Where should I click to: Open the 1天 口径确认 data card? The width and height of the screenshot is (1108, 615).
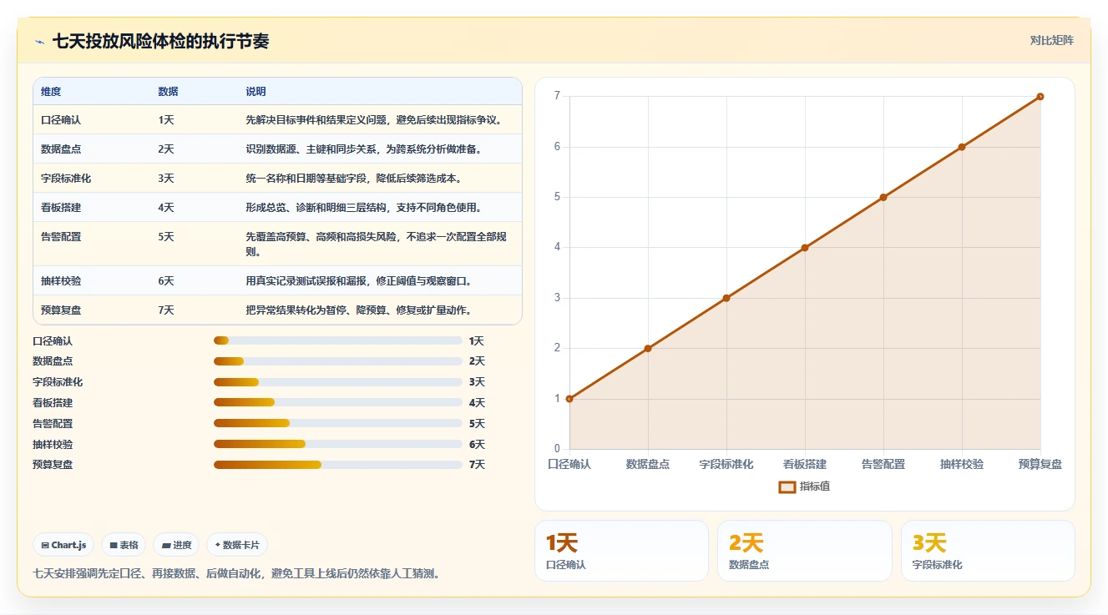click(x=621, y=551)
